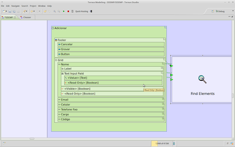Expand the Código row
The image size is (235, 147).
163,118
